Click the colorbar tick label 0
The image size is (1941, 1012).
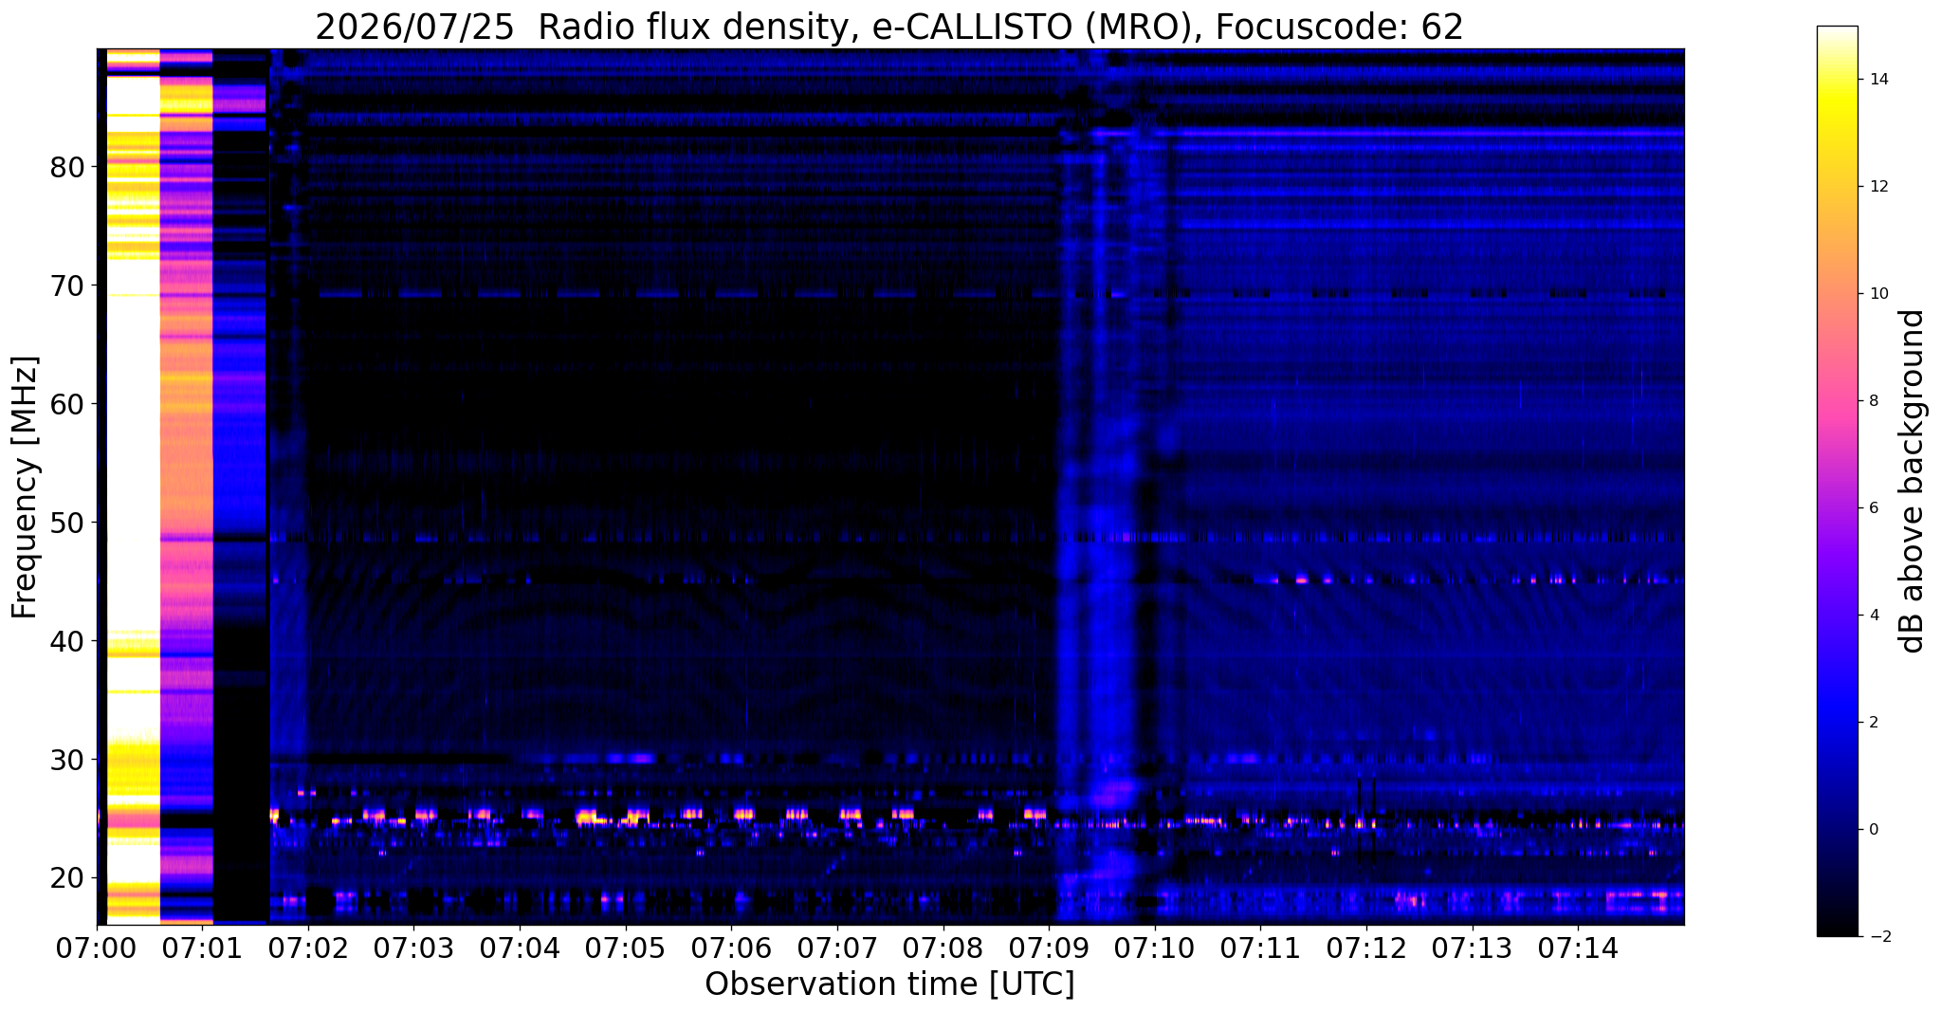point(1872,830)
